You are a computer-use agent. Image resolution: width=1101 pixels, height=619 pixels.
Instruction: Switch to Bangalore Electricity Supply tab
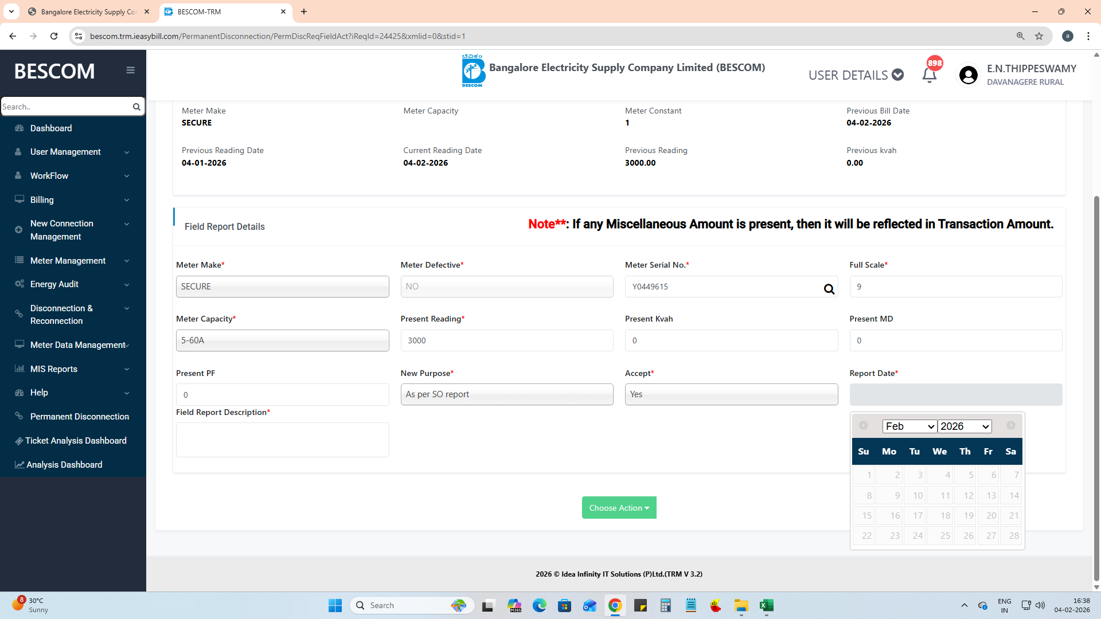pos(88,11)
